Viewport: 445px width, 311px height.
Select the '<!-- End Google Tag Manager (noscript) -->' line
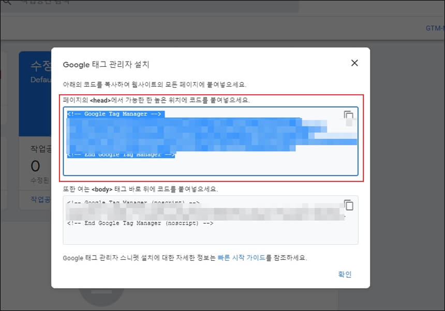point(140,223)
